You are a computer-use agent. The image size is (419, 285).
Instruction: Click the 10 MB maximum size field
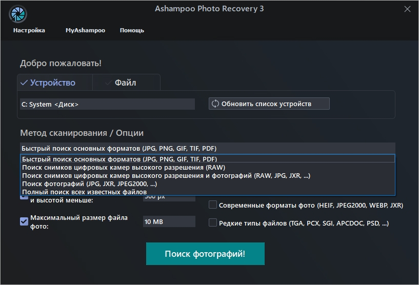[169, 221]
